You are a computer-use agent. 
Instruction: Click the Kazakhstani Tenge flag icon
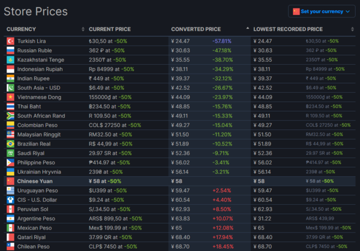(10, 60)
